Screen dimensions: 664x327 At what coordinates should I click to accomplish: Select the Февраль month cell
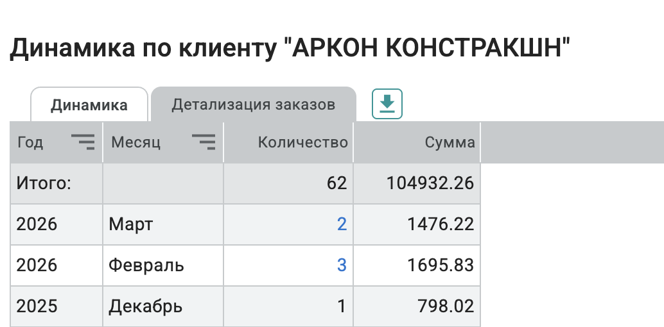point(146,265)
